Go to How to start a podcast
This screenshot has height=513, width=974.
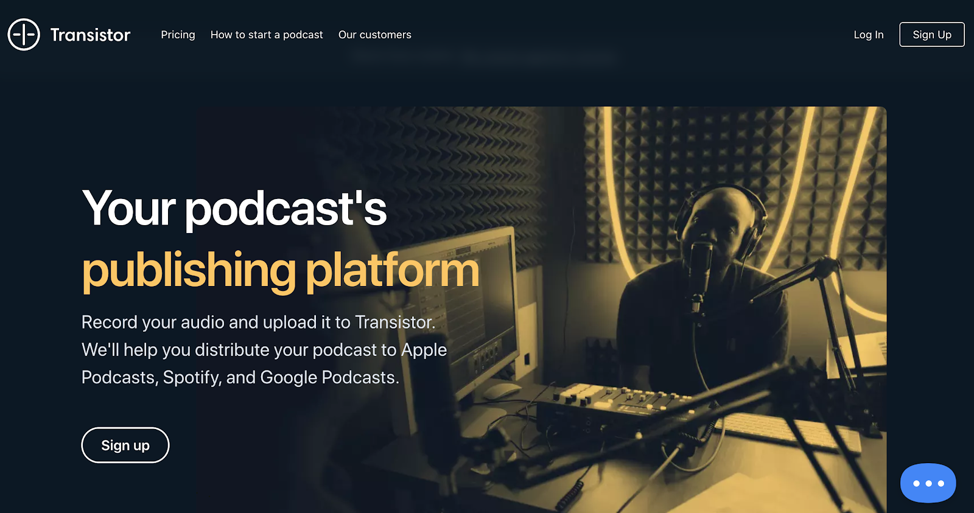[267, 35]
